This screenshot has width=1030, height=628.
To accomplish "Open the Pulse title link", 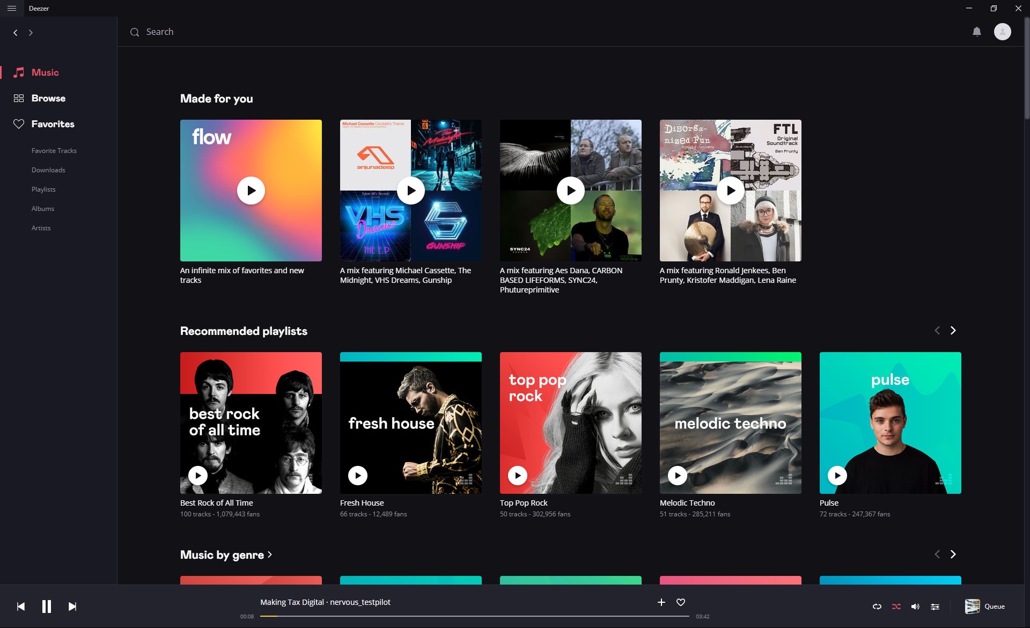I will [829, 503].
